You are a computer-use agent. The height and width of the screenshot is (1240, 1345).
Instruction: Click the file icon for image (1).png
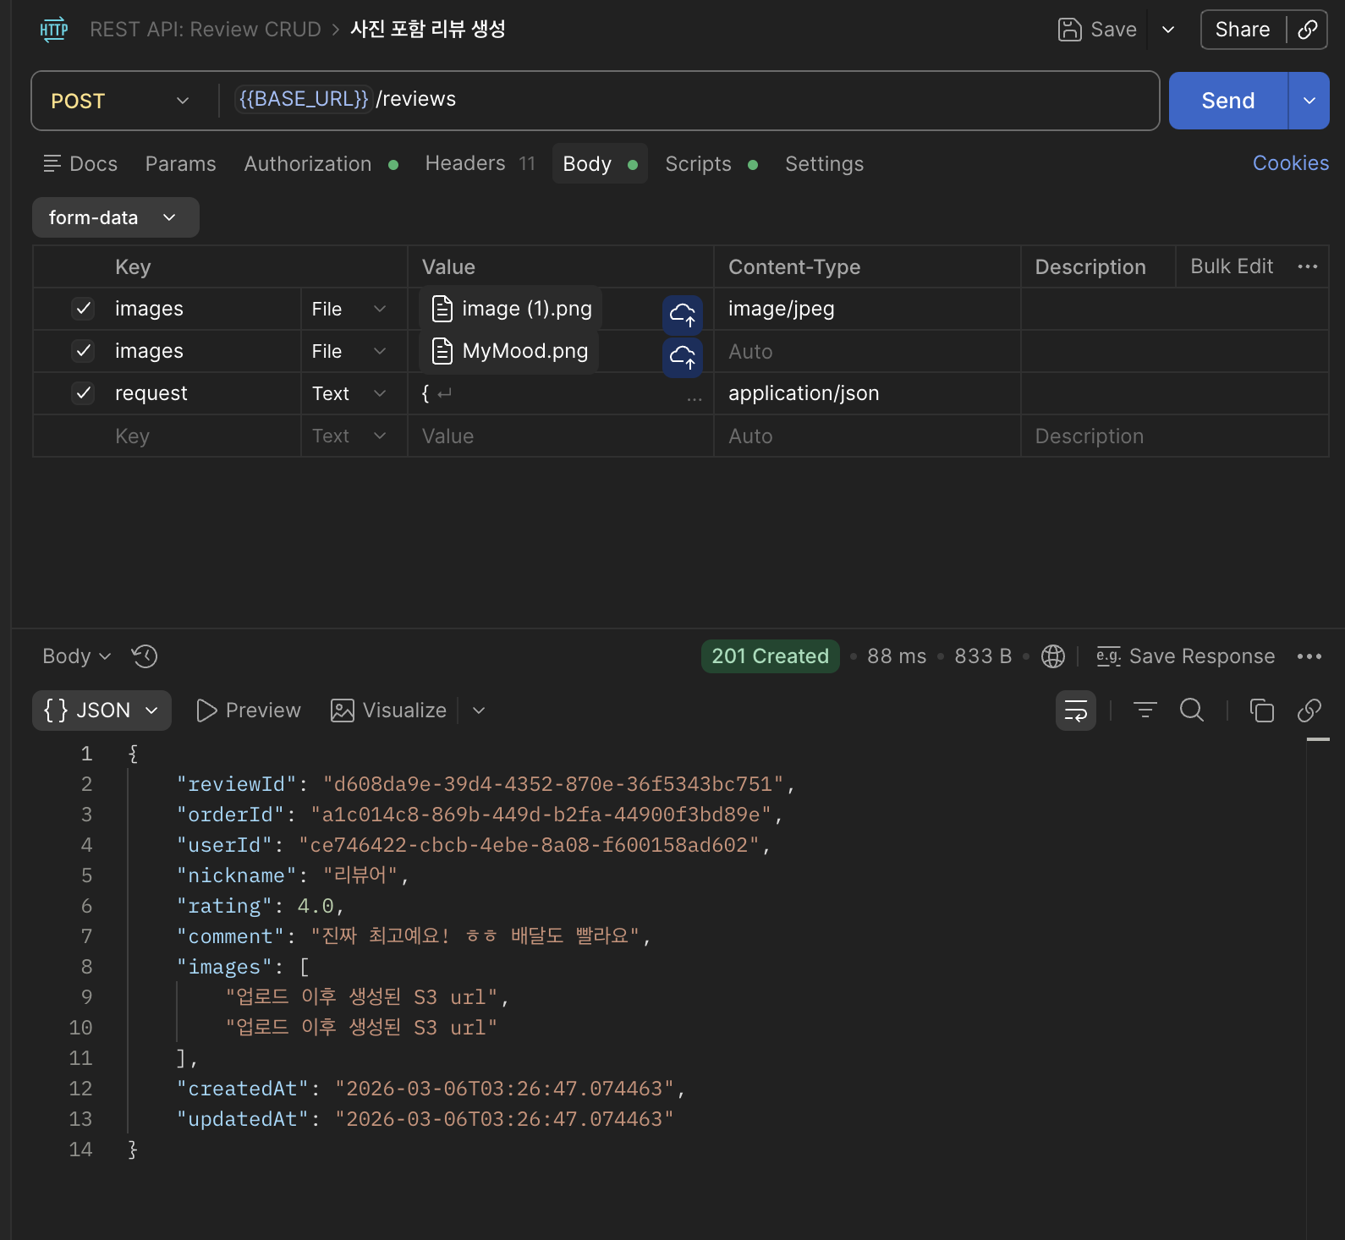(x=442, y=309)
